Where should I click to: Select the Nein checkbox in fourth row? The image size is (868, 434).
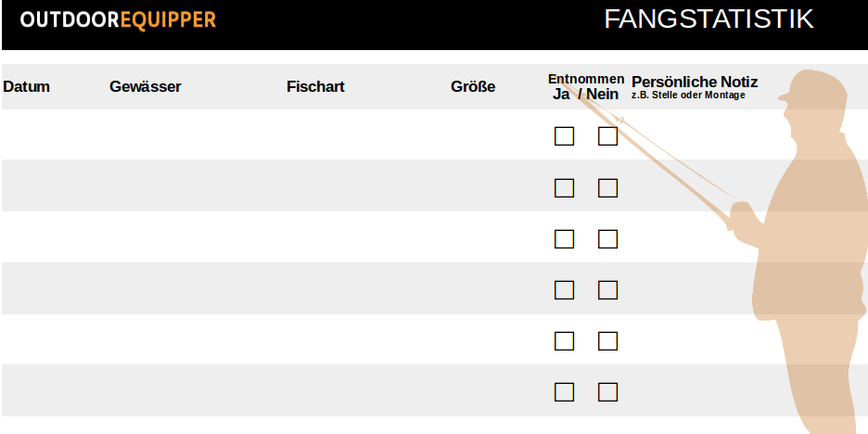(x=607, y=290)
